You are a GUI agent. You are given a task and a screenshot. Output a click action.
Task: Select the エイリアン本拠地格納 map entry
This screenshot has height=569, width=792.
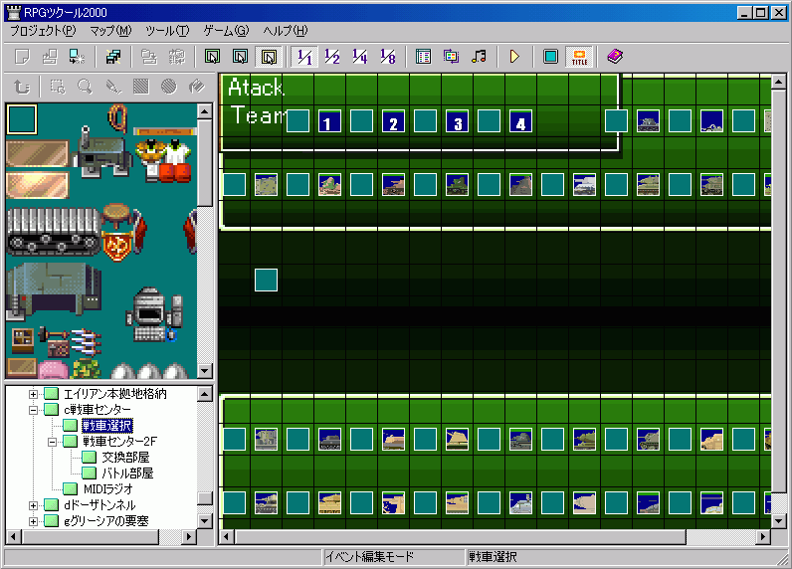(x=115, y=394)
